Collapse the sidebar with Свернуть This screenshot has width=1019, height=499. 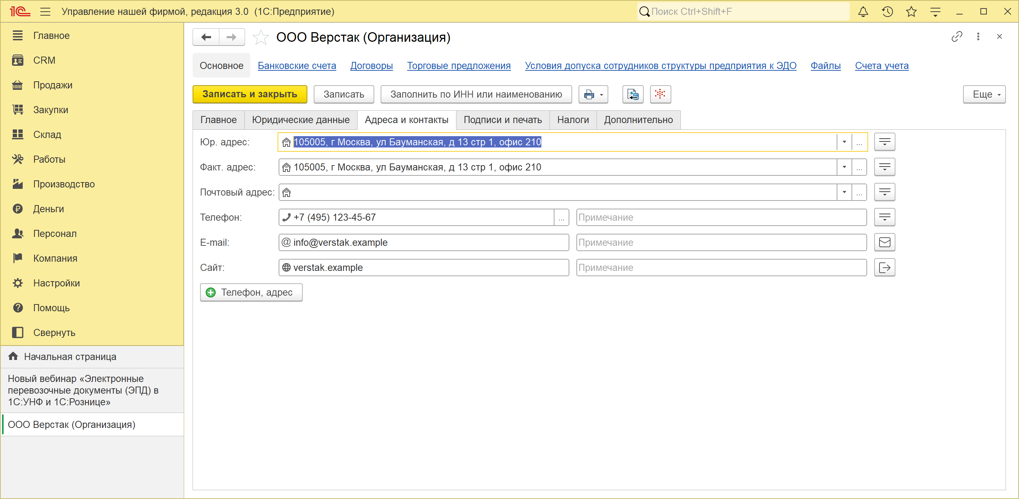click(92, 333)
